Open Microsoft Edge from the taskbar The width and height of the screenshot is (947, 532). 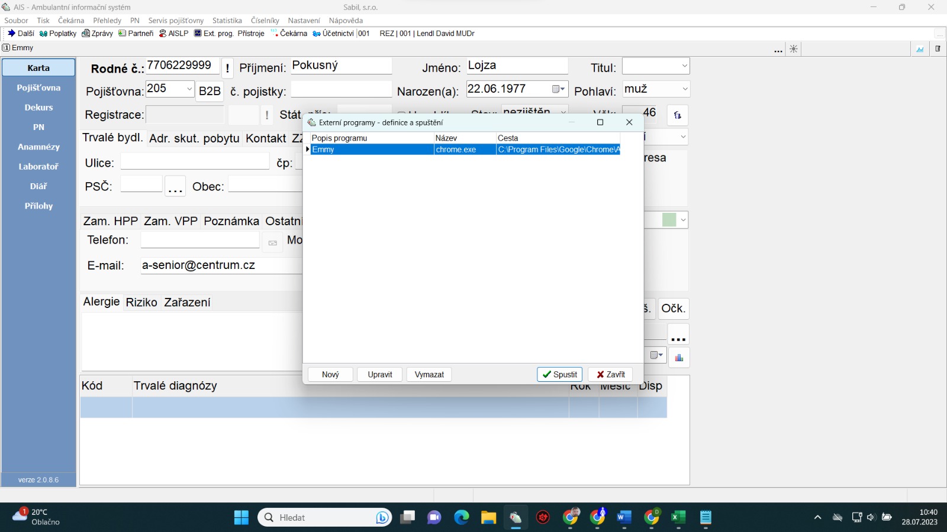461,518
